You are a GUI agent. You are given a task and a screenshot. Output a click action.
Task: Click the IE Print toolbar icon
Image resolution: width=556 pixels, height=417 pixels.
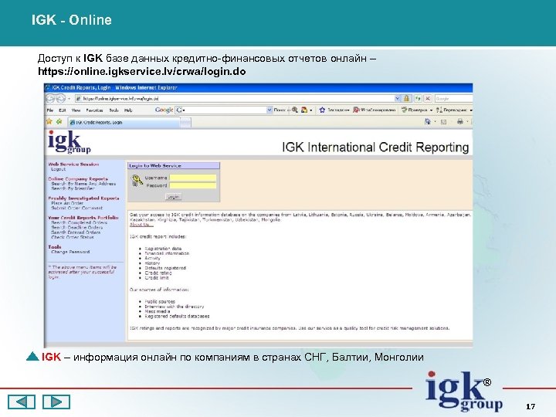pyautogui.click(x=460, y=122)
